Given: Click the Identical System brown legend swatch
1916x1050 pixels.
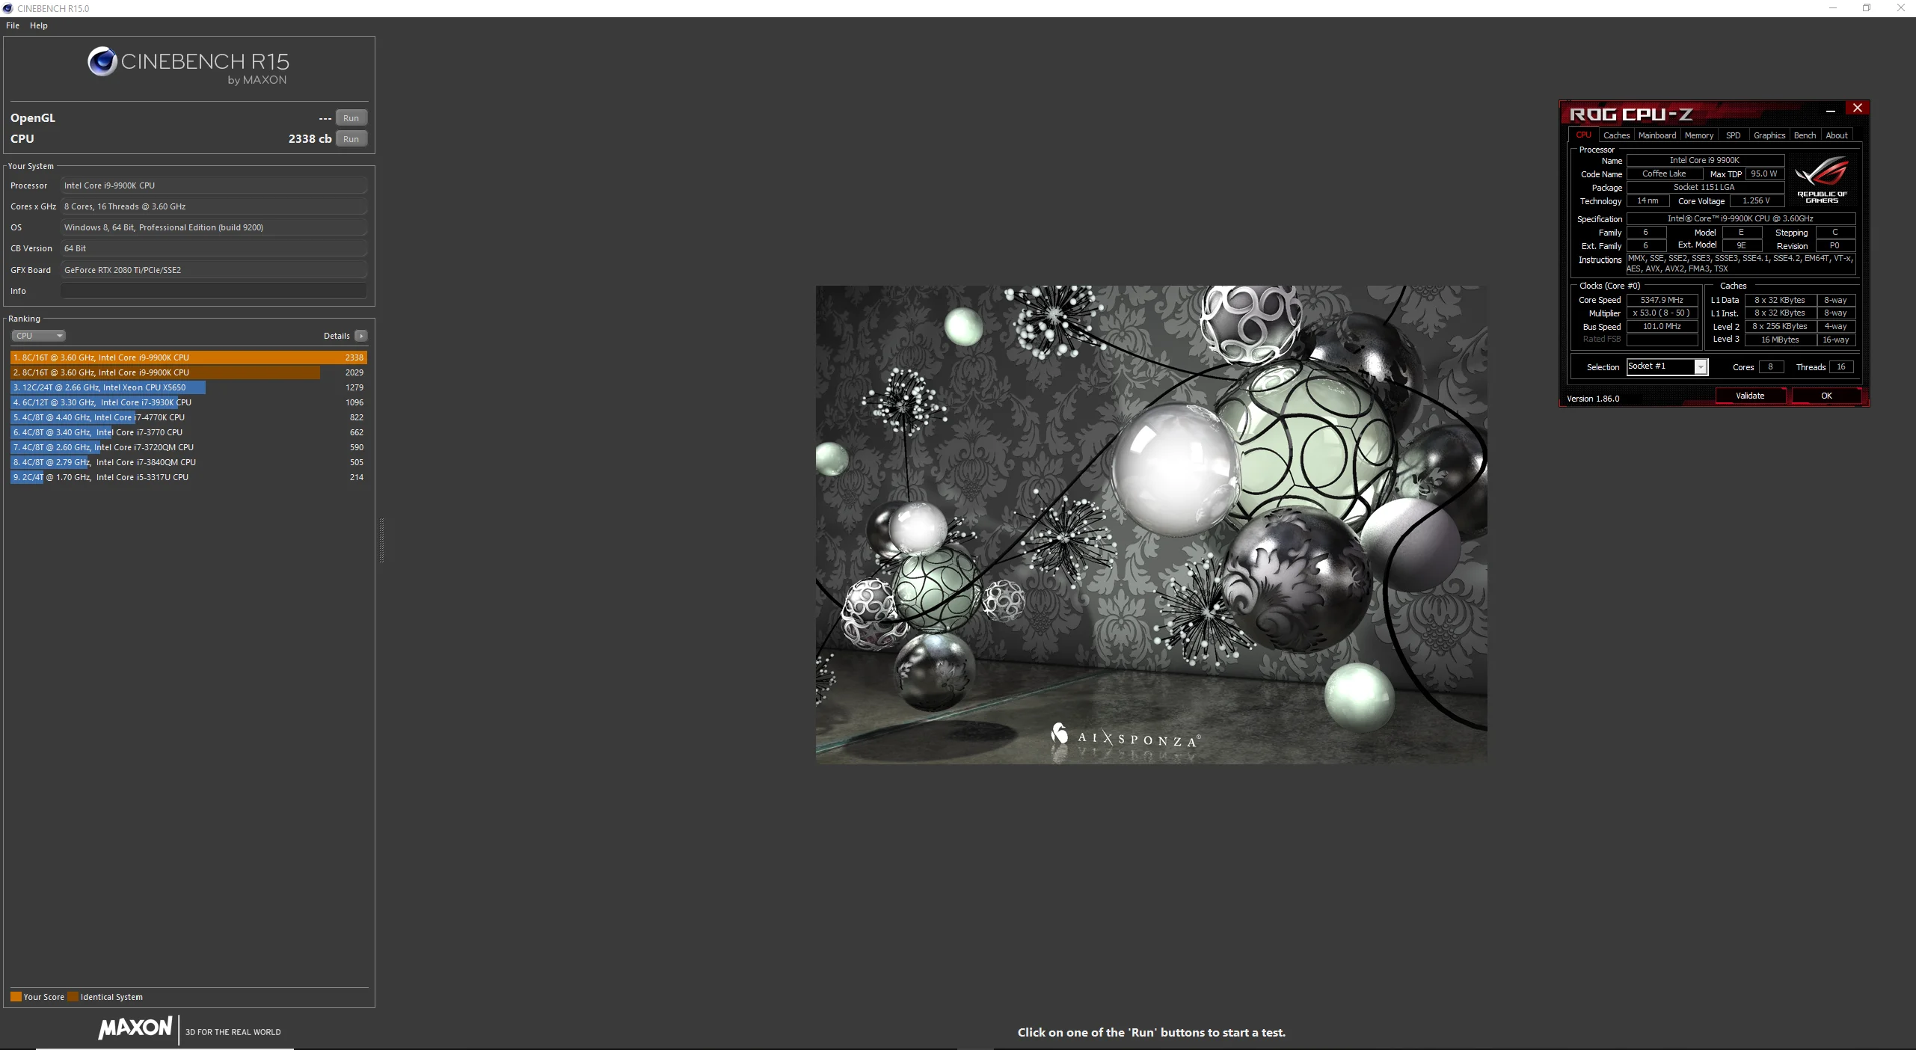Looking at the screenshot, I should point(73,996).
